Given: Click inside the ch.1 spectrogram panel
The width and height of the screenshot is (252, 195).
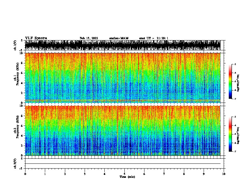Looking at the screenshot, I should (x=122, y=78).
